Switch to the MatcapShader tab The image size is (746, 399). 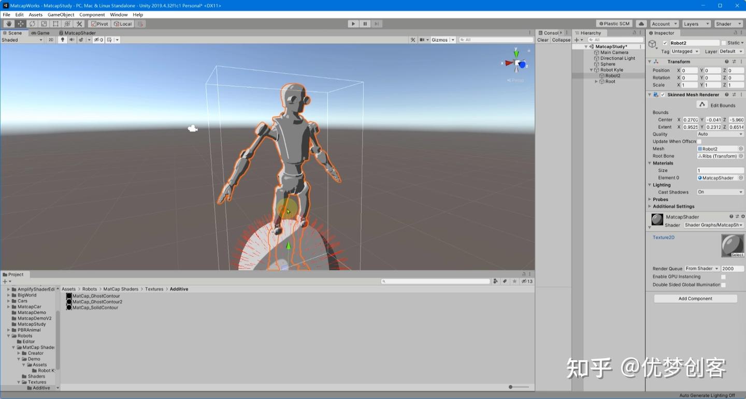[77, 33]
